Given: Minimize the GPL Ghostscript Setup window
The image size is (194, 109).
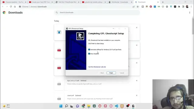Looking at the screenshot, I should (x=113, y=28).
